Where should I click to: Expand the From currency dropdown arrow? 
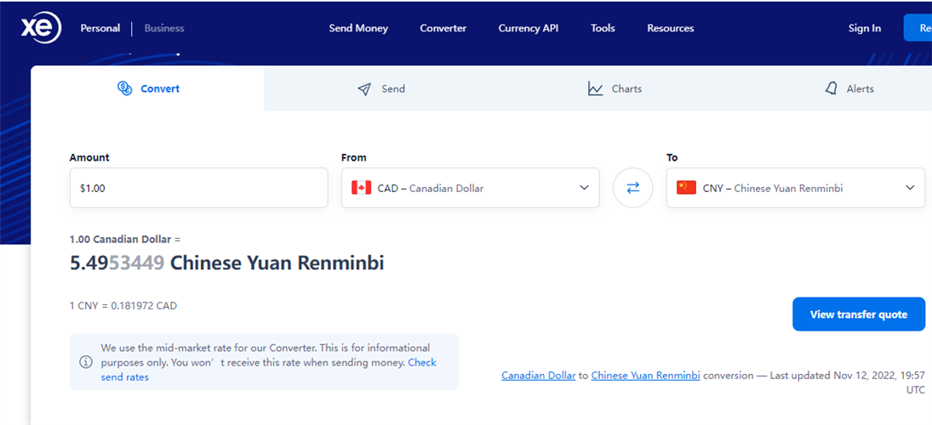pyautogui.click(x=584, y=188)
